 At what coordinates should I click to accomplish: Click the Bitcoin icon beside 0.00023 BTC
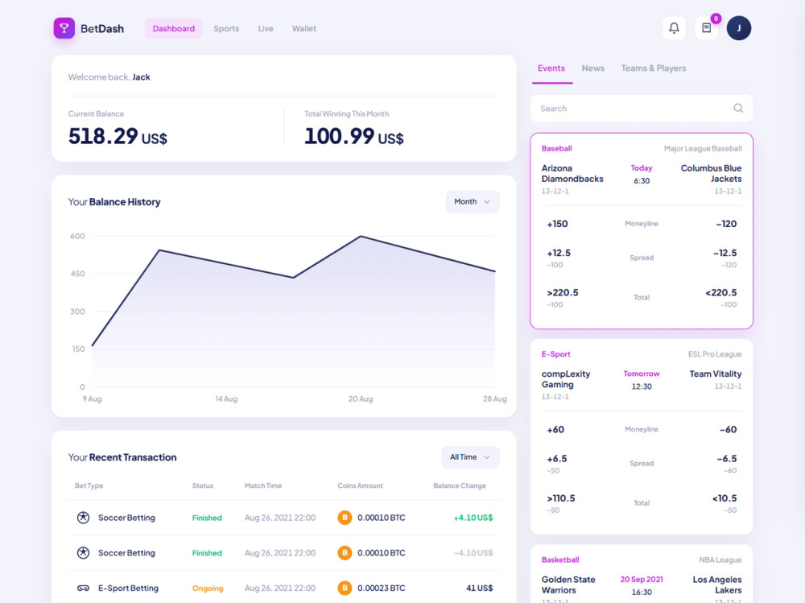pyautogui.click(x=345, y=588)
